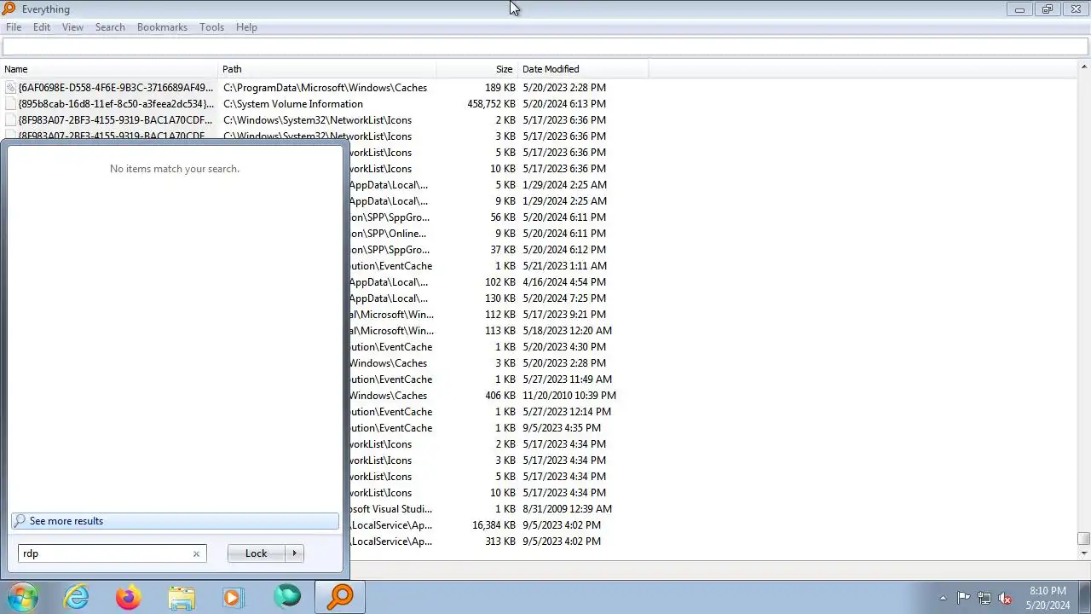Click date 5/18/2023 12:20 AM
Screen dimensions: 1091x614
[x=567, y=331]
